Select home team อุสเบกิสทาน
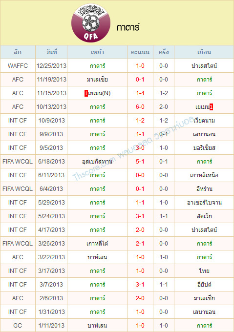 pos(97,162)
